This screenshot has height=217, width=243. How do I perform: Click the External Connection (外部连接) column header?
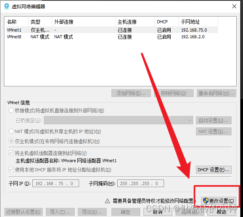pyautogui.click(x=83, y=22)
